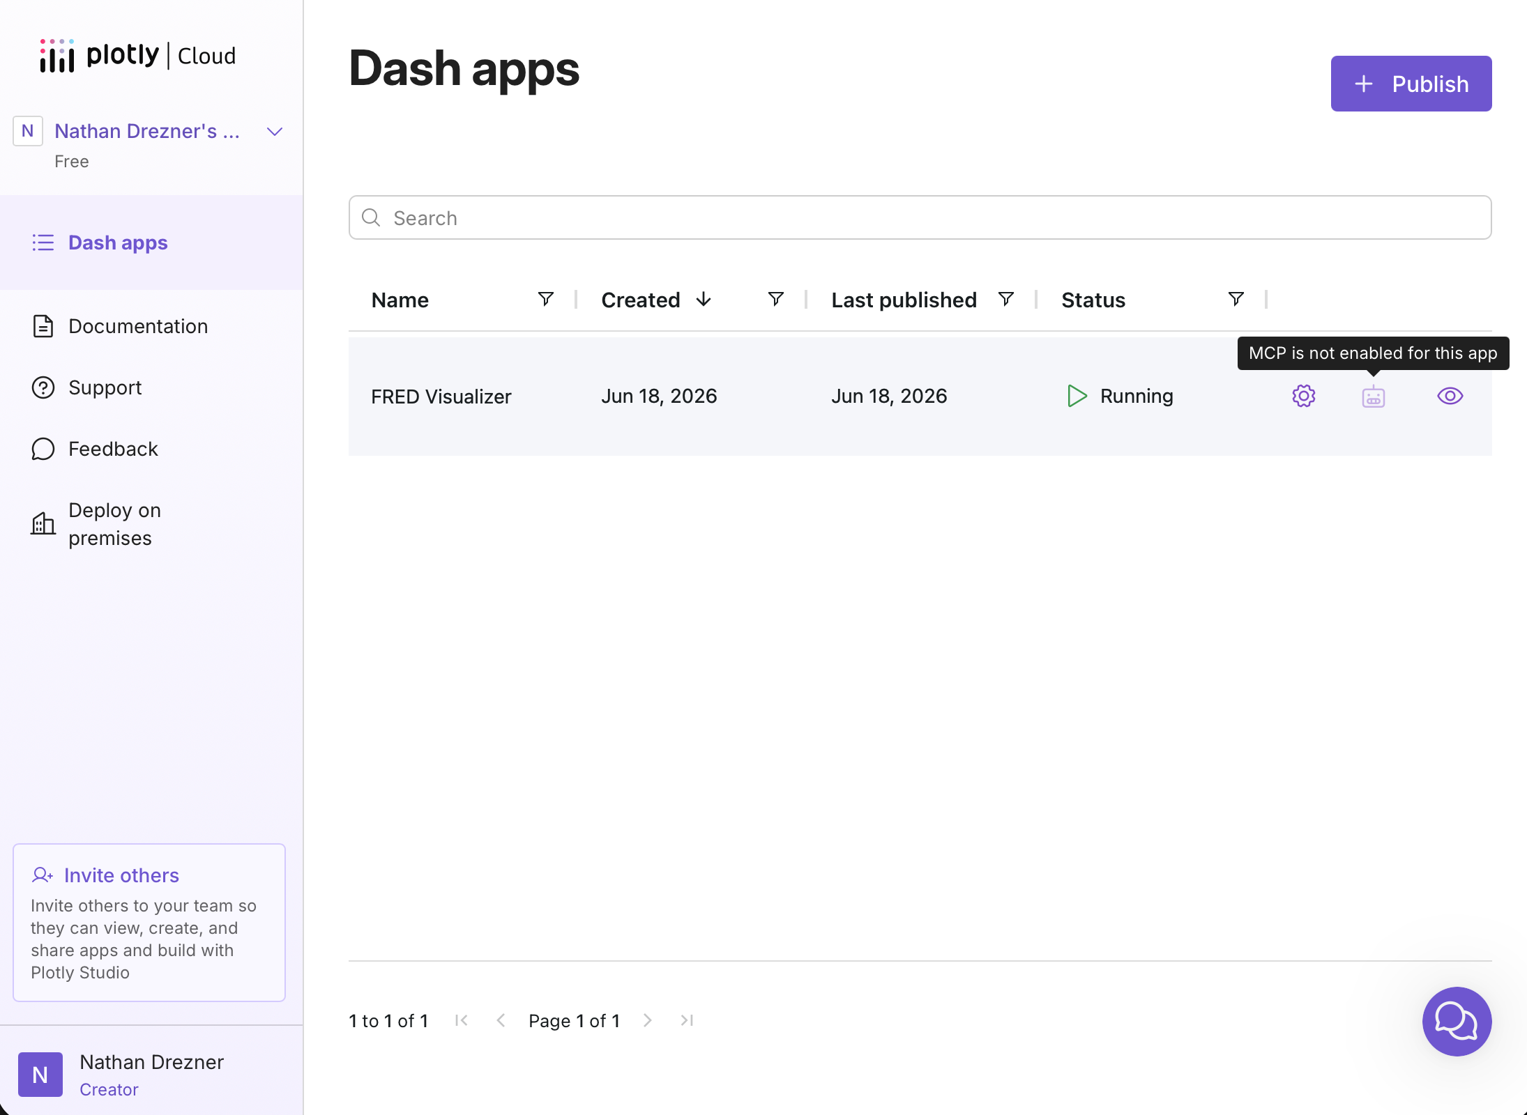Click the Plotly Cloud logo

click(x=138, y=56)
